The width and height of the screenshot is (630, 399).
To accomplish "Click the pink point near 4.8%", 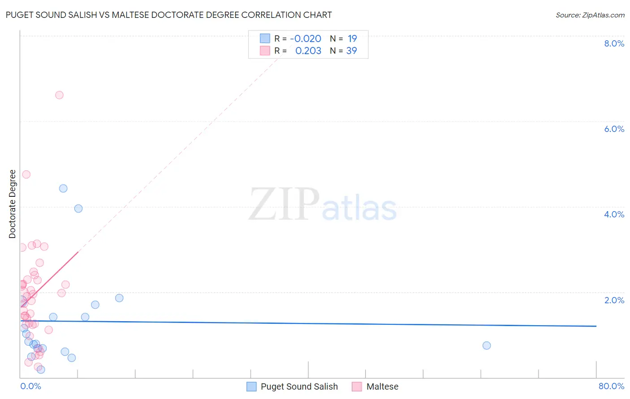I will (x=26, y=174).
